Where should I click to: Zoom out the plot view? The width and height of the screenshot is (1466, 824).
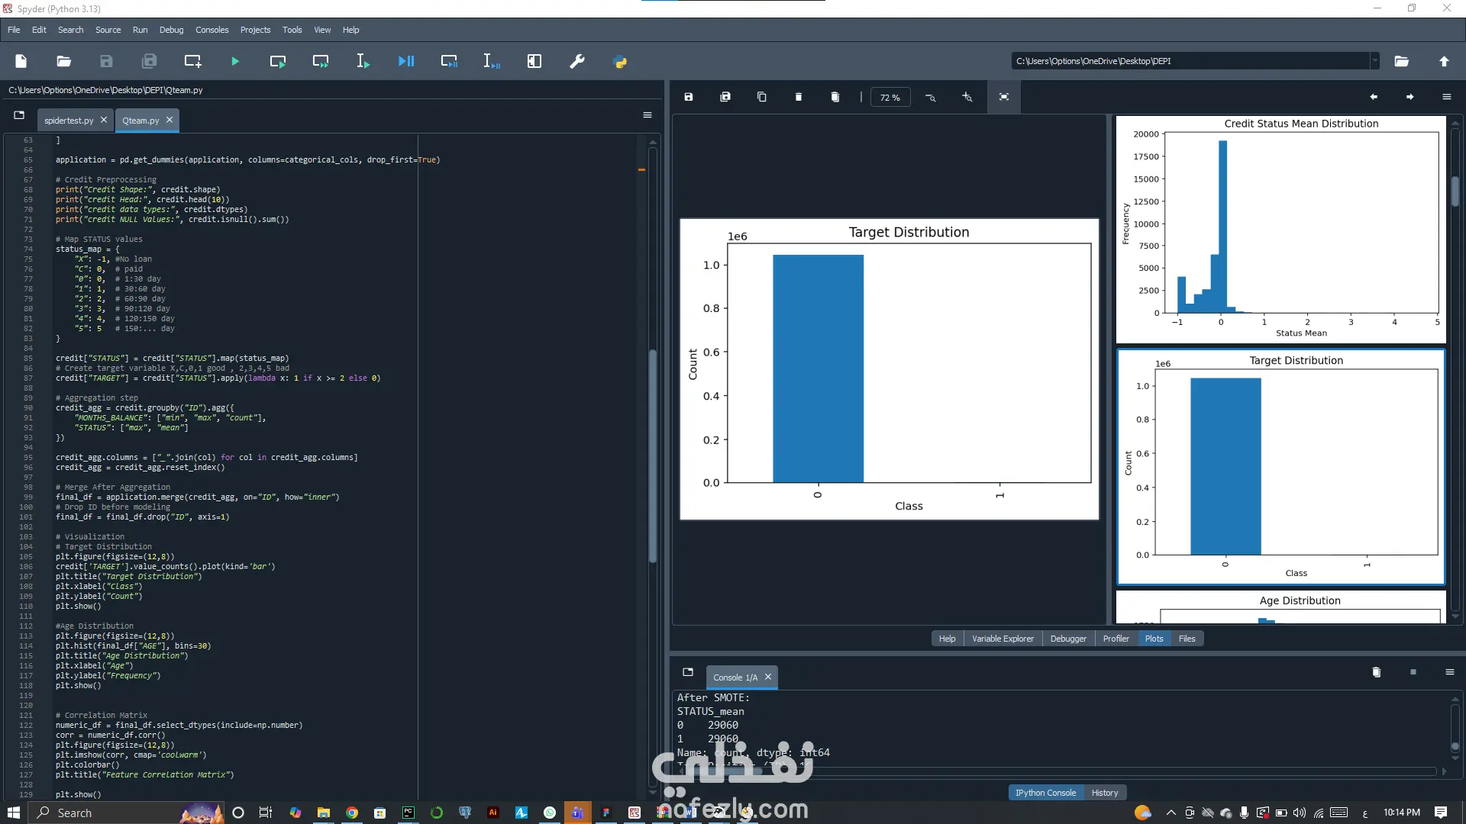pyautogui.click(x=931, y=97)
